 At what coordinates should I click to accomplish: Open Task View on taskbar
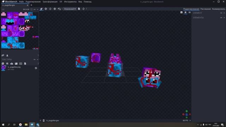pos(14,125)
